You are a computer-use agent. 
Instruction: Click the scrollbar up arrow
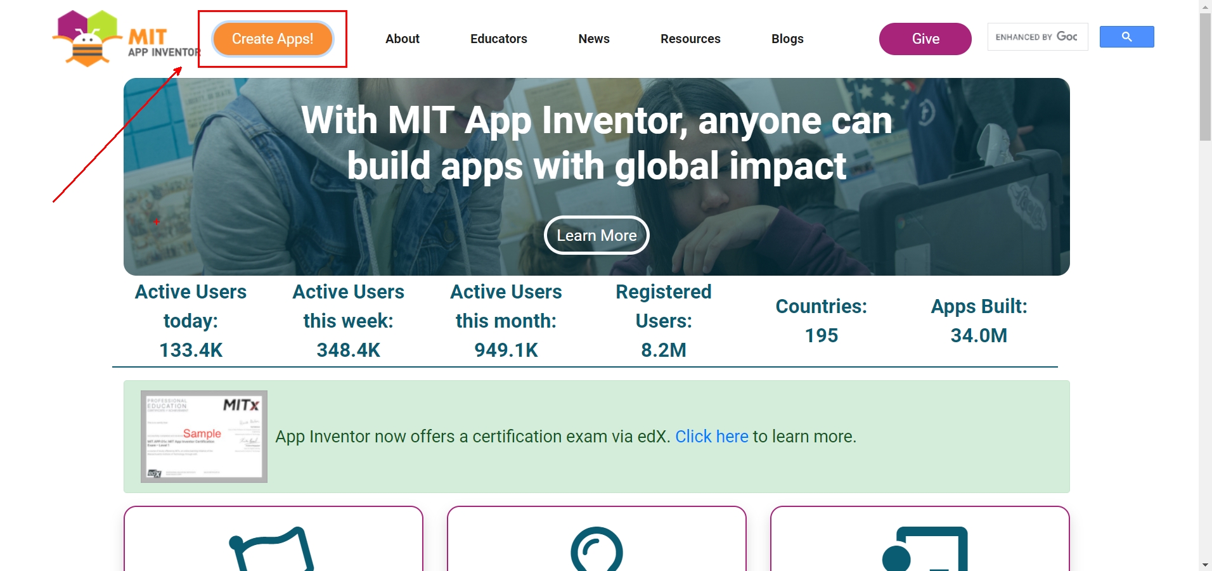coord(1205,6)
